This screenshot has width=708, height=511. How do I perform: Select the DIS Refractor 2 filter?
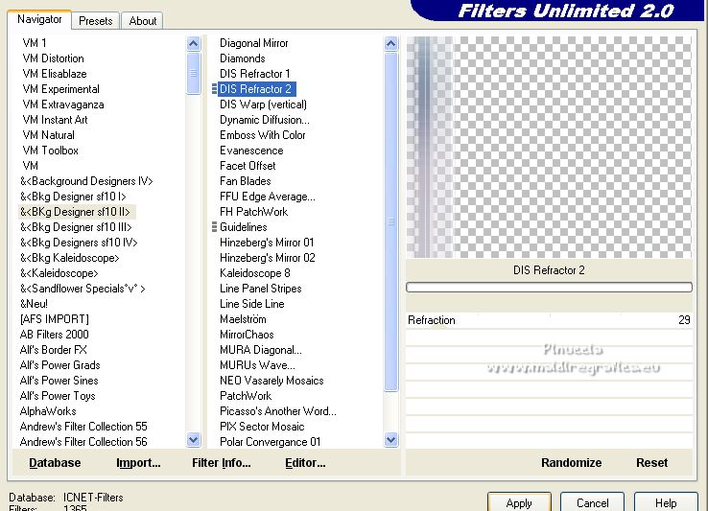point(255,89)
